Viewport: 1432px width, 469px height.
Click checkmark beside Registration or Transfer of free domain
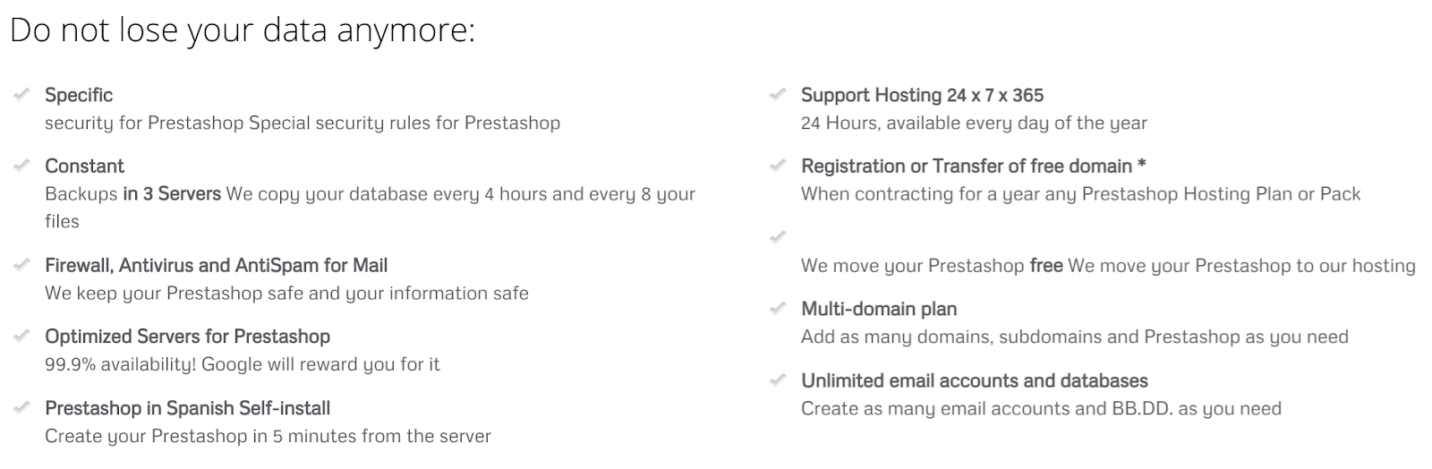pos(778,166)
